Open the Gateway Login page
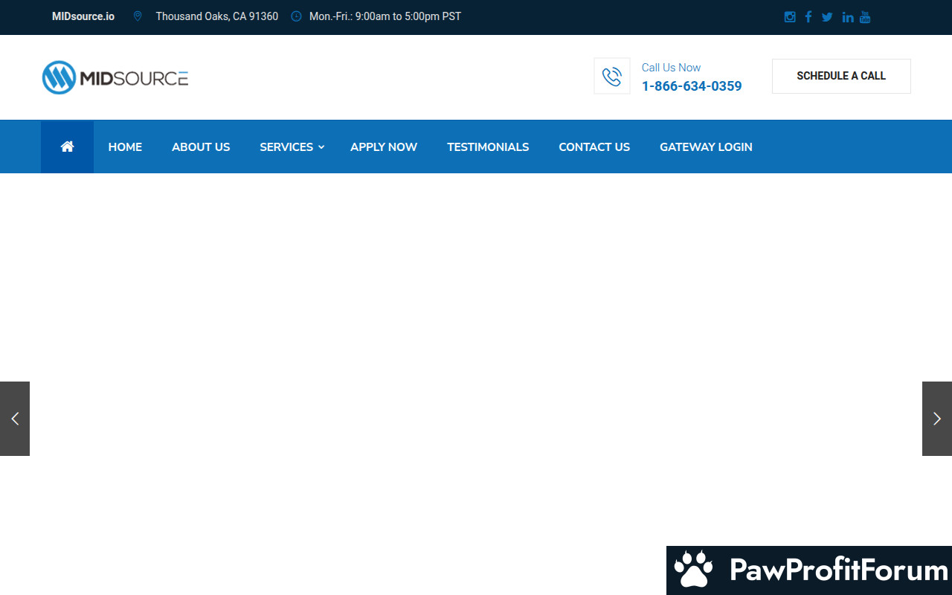 (706, 147)
